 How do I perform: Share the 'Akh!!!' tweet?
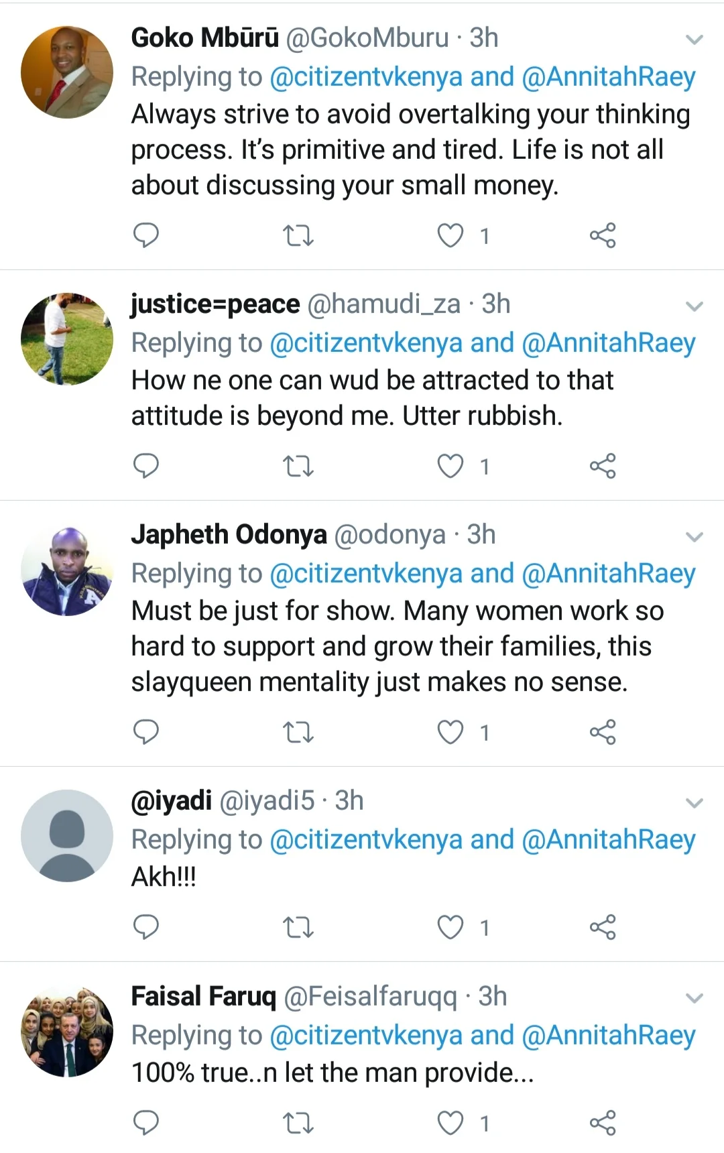pyautogui.click(x=602, y=927)
